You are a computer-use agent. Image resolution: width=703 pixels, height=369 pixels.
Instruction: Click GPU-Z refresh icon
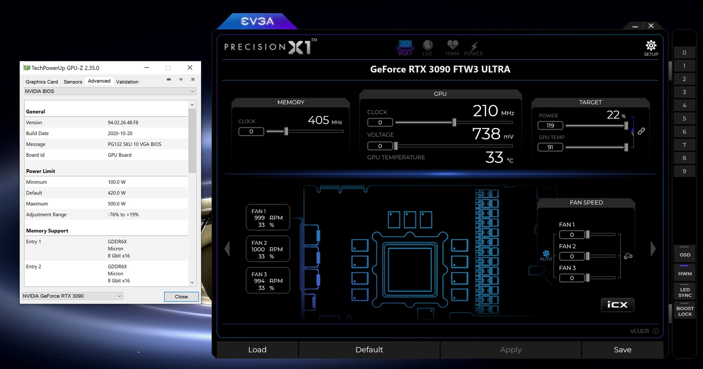click(181, 80)
